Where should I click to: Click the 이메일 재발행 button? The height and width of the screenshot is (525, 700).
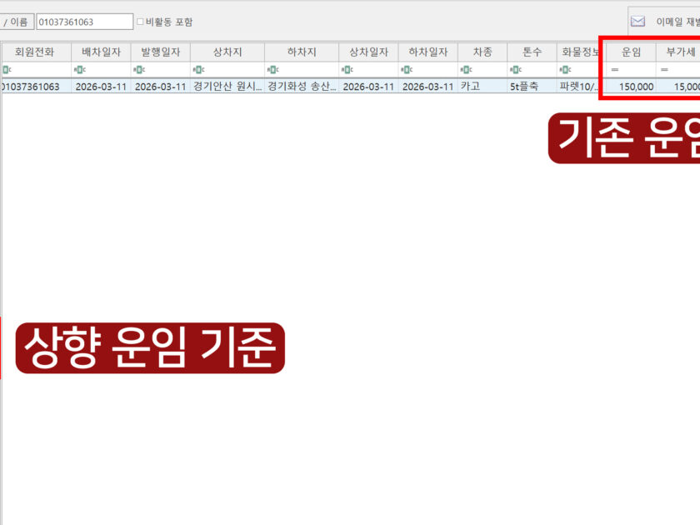pos(677,22)
